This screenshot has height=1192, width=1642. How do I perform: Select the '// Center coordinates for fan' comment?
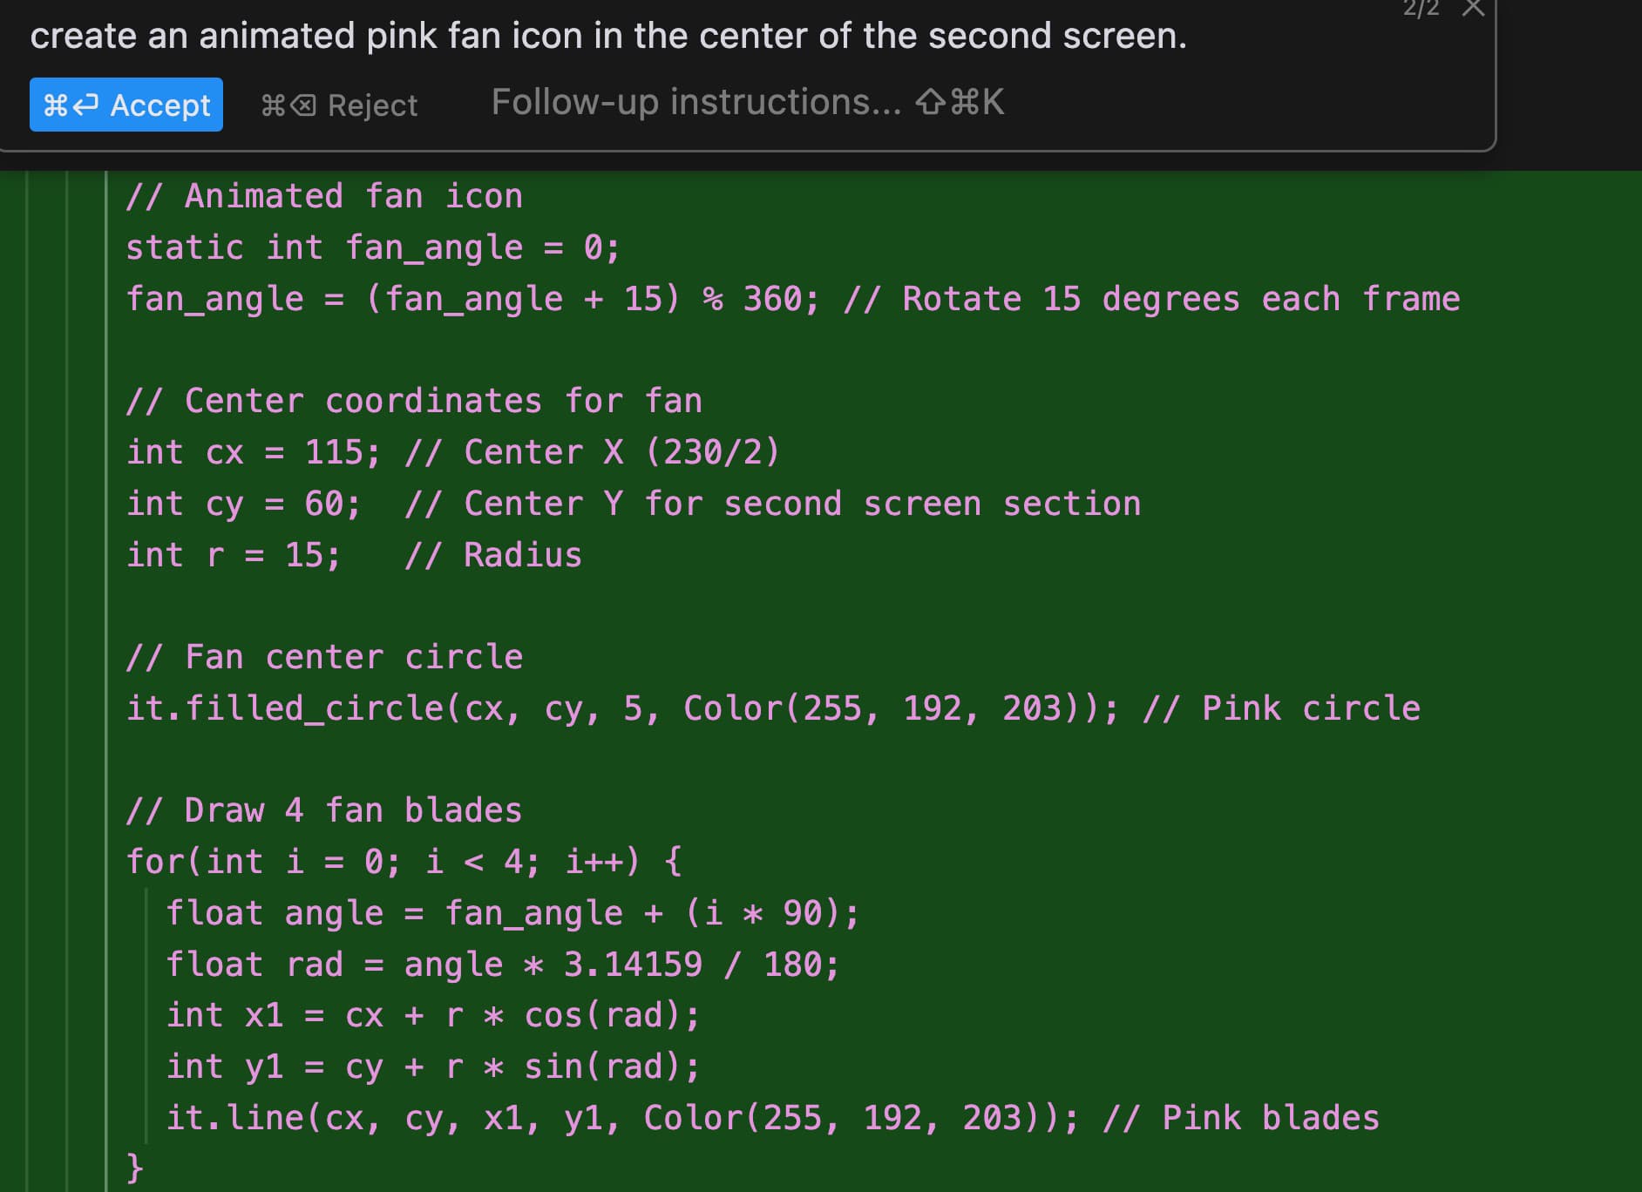[x=414, y=401]
